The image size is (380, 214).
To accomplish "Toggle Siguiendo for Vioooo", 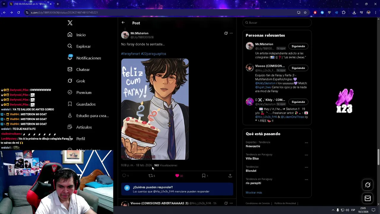I will (x=298, y=68).
